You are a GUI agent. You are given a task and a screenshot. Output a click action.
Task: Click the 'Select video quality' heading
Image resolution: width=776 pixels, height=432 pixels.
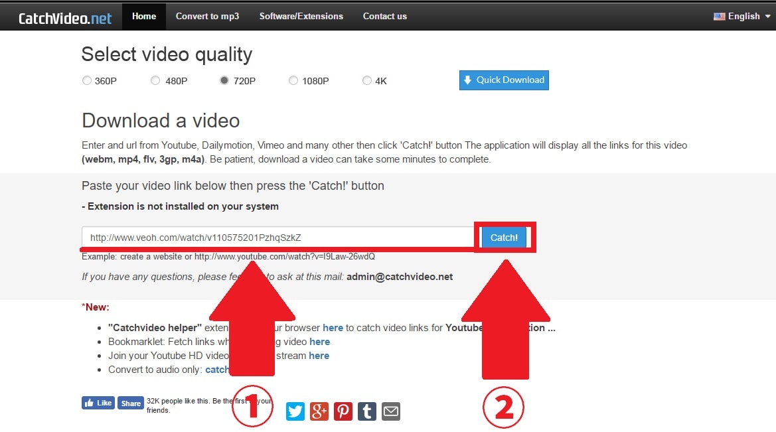[x=167, y=54]
